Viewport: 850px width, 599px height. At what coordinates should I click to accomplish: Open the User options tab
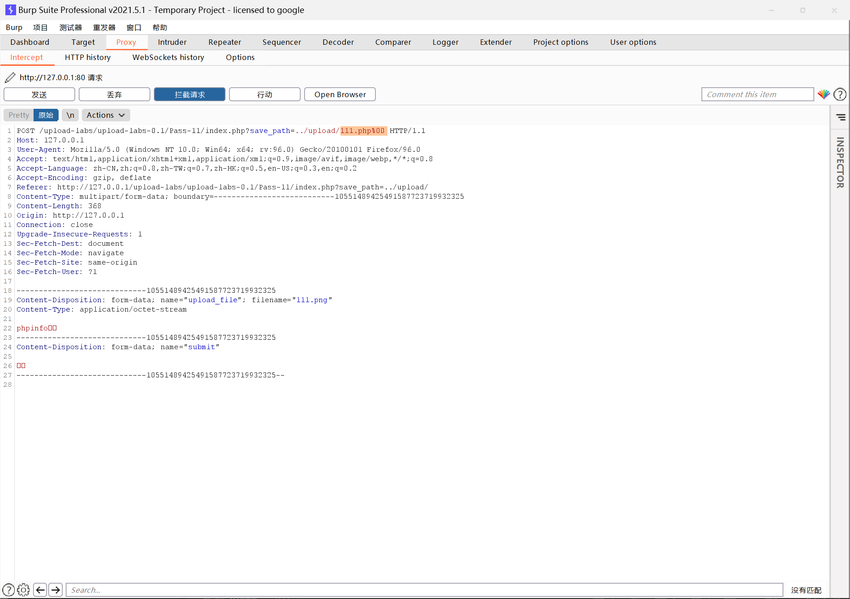[x=633, y=42]
